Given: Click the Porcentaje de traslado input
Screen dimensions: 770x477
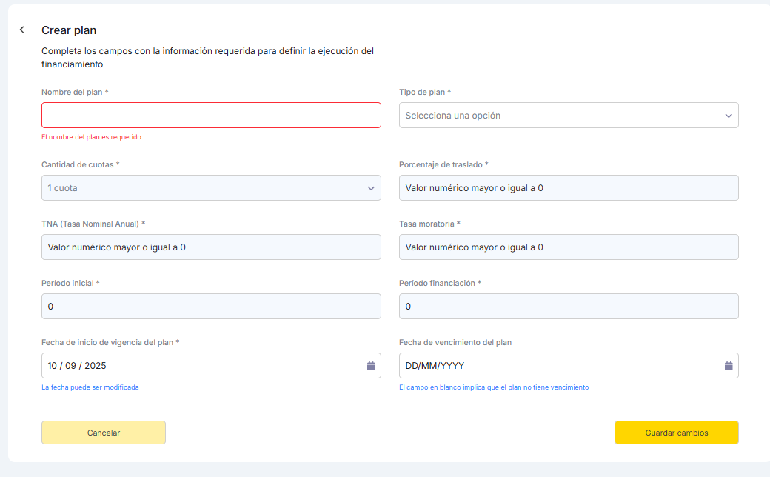Looking at the screenshot, I should 568,188.
